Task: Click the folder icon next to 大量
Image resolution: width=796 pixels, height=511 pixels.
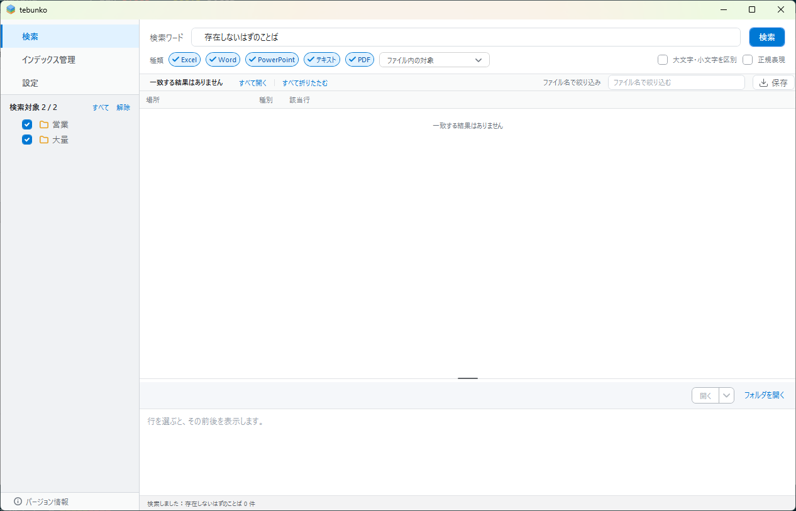Action: [44, 140]
